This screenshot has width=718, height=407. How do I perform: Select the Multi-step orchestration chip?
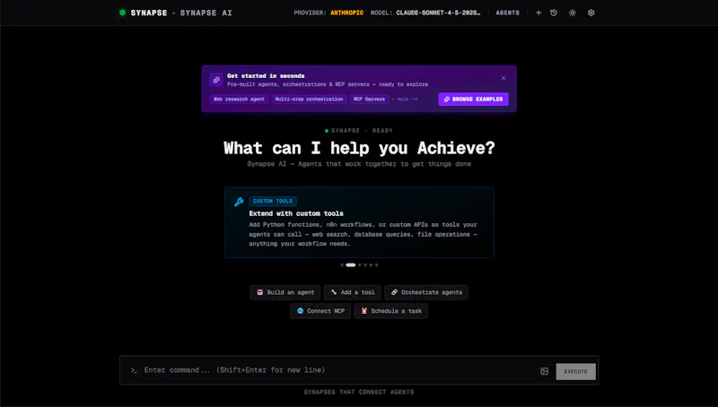point(309,100)
